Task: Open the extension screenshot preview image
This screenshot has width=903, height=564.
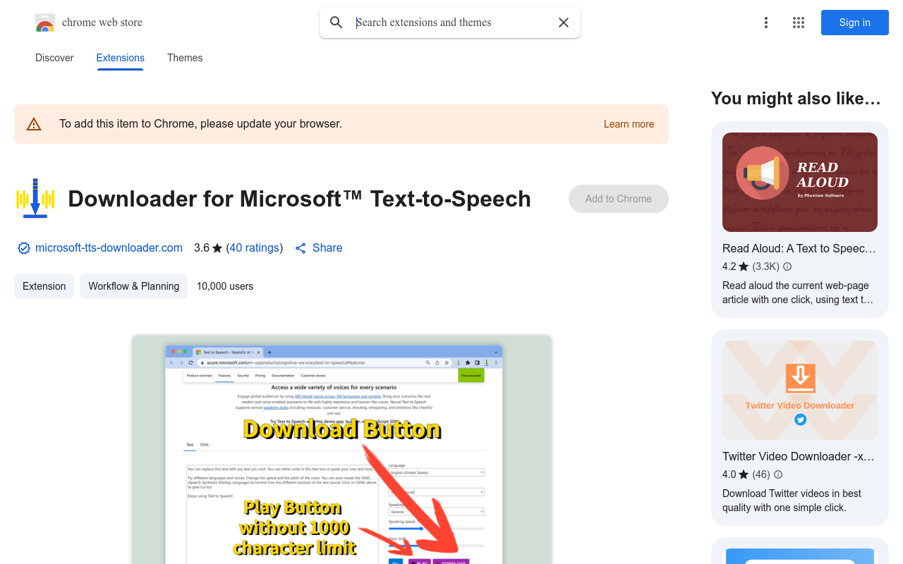Action: tap(341, 450)
